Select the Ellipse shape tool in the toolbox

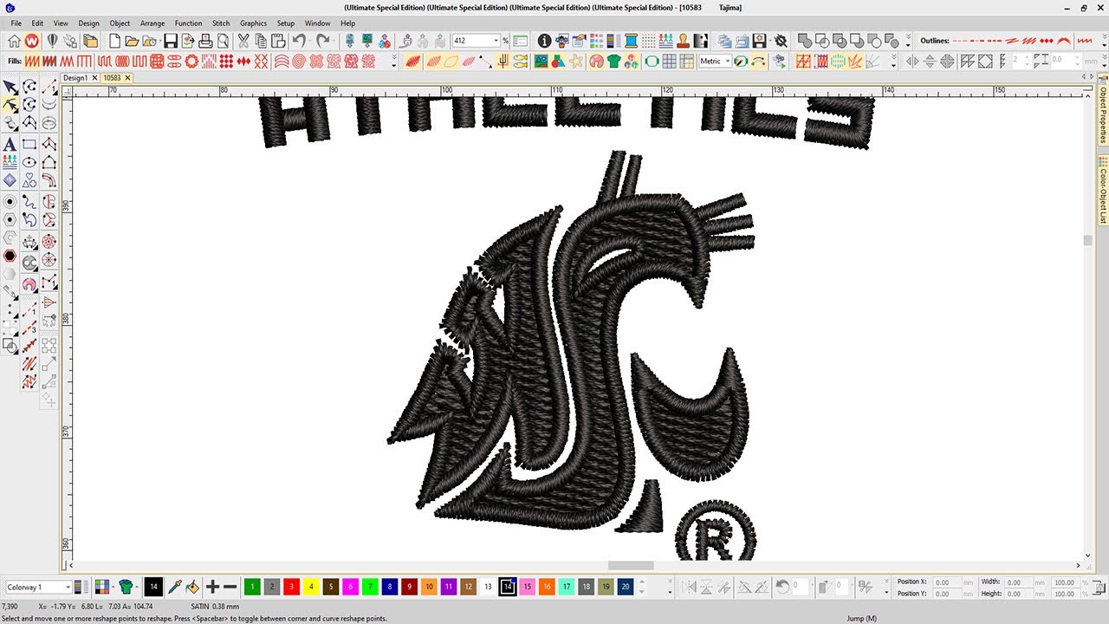coord(29,162)
